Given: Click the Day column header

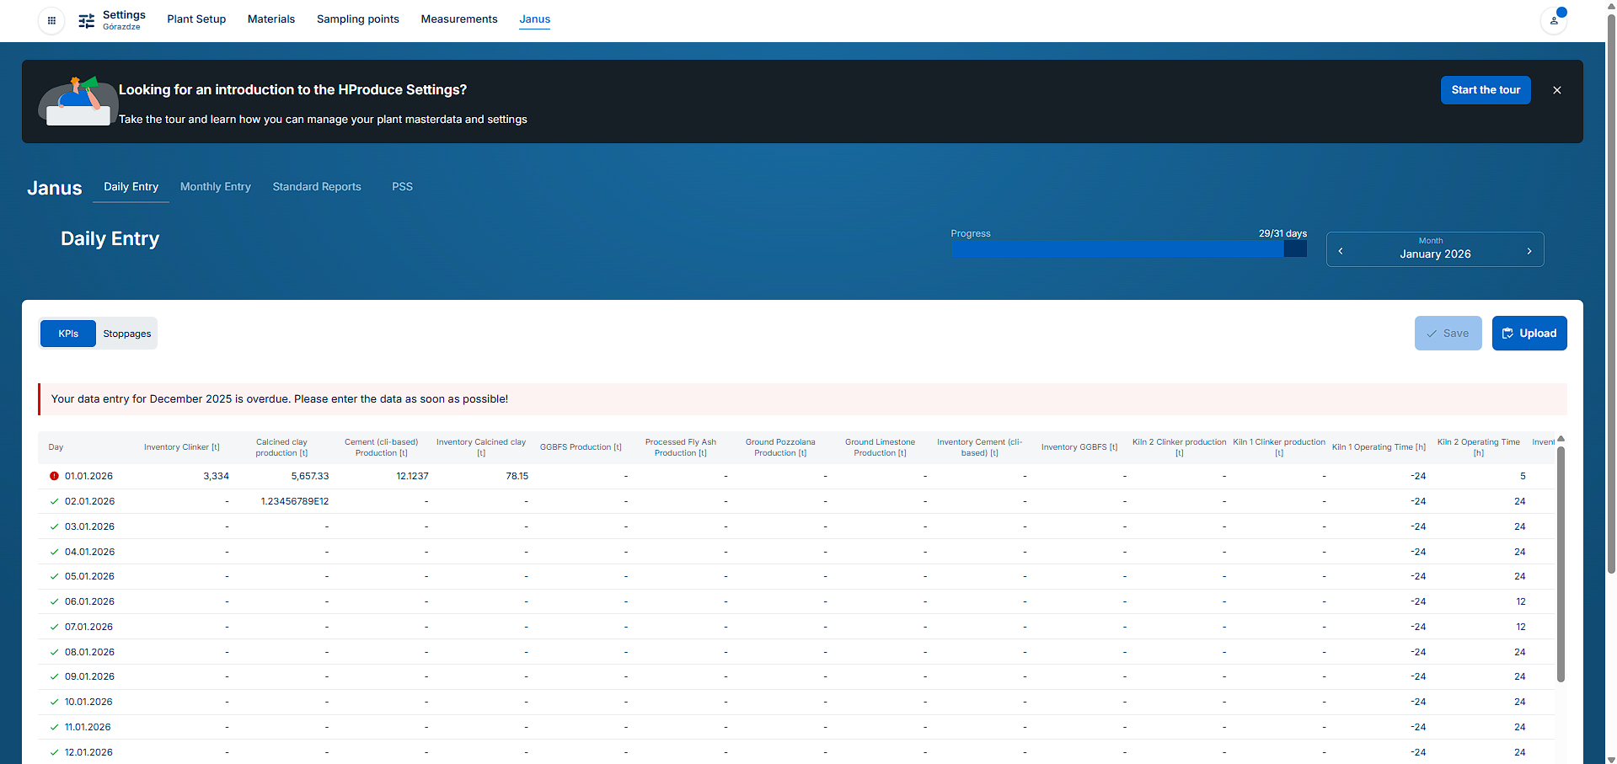Looking at the screenshot, I should pyautogui.click(x=56, y=447).
